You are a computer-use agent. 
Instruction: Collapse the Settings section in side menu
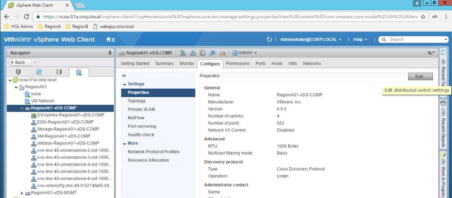[x=125, y=84]
